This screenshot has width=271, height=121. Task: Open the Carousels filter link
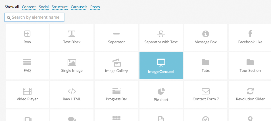(79, 7)
